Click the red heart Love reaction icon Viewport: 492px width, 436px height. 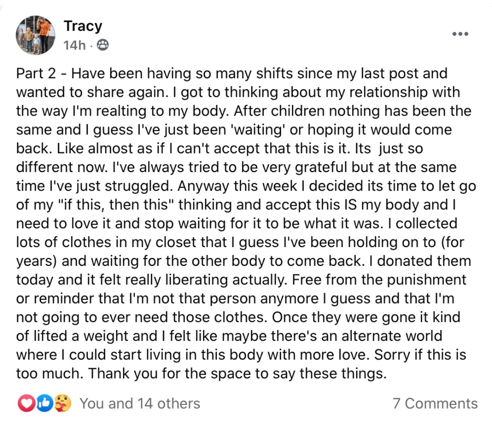pos(26,403)
